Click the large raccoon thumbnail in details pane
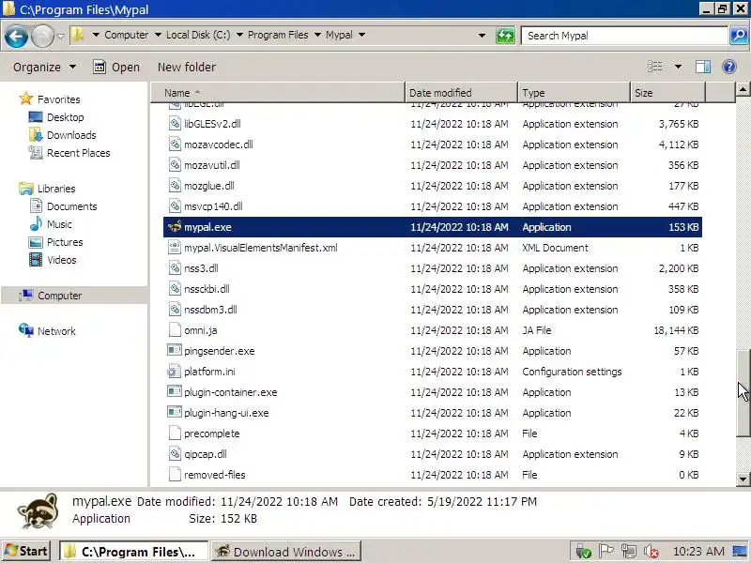751x563 pixels. pos(38,510)
